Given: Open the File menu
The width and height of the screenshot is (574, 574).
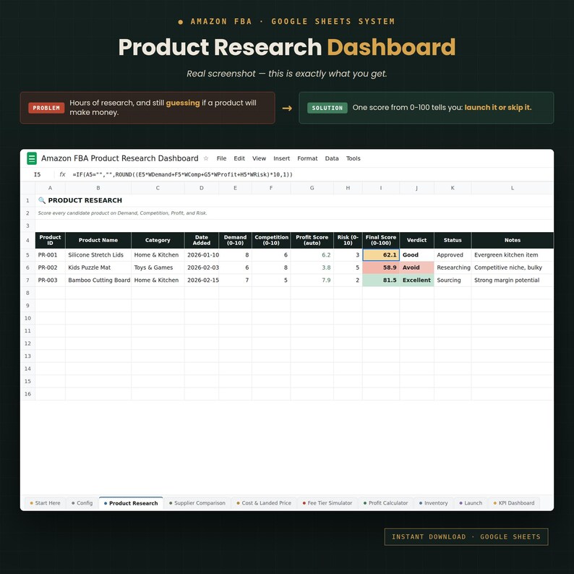Looking at the screenshot, I should coord(221,158).
